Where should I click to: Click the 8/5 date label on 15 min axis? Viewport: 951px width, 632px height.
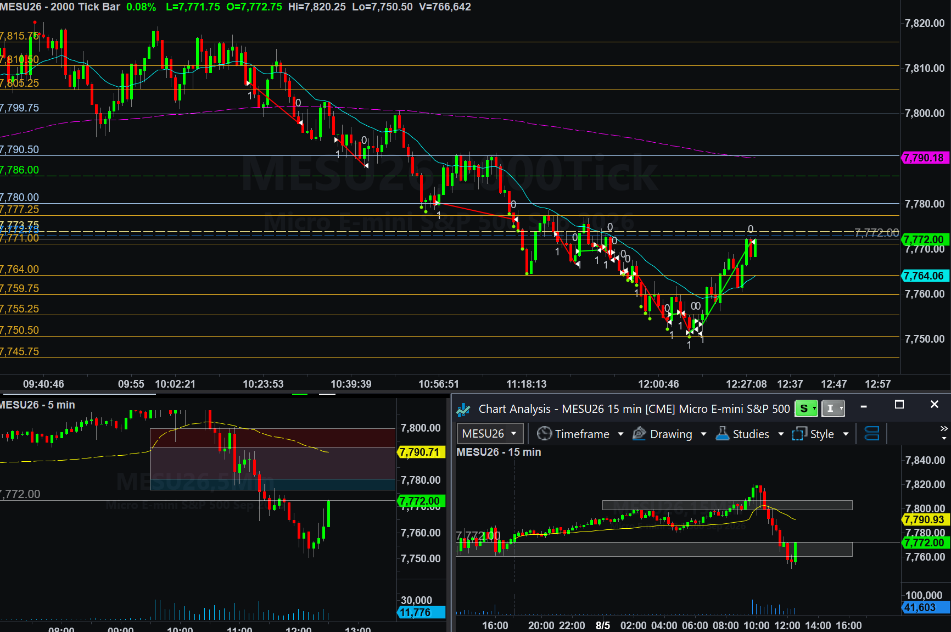[x=603, y=625]
